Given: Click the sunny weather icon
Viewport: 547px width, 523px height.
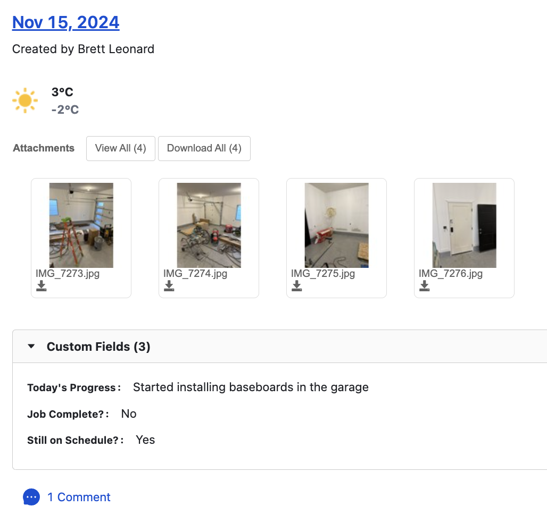Looking at the screenshot, I should point(25,100).
